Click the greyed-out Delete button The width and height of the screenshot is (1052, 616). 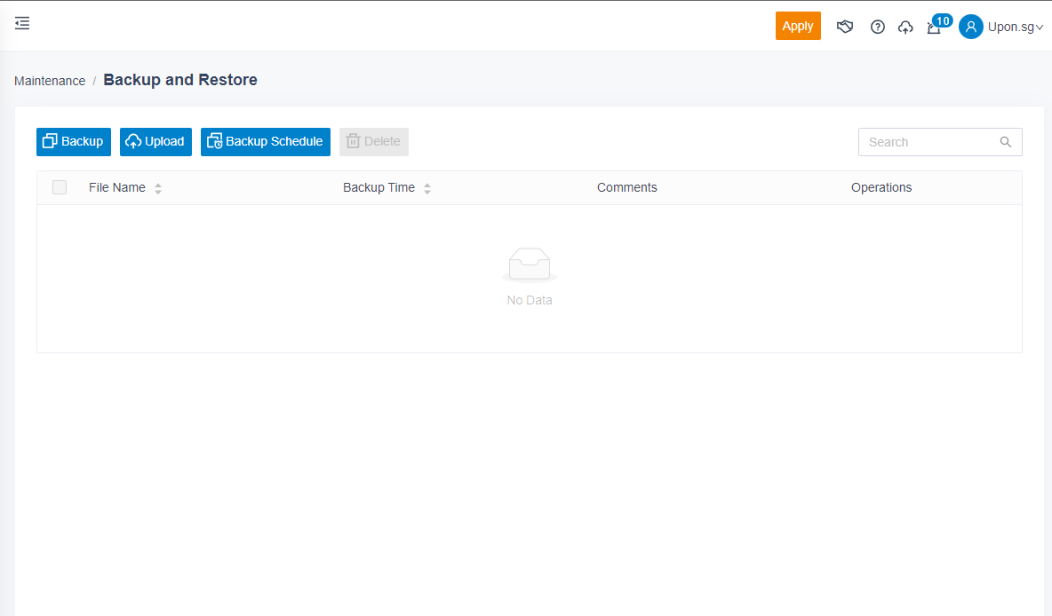tap(373, 142)
